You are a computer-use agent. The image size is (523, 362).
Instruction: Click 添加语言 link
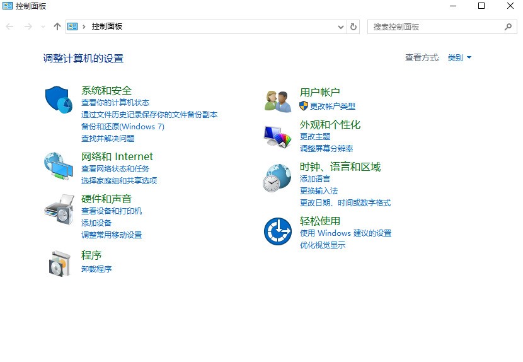314,179
